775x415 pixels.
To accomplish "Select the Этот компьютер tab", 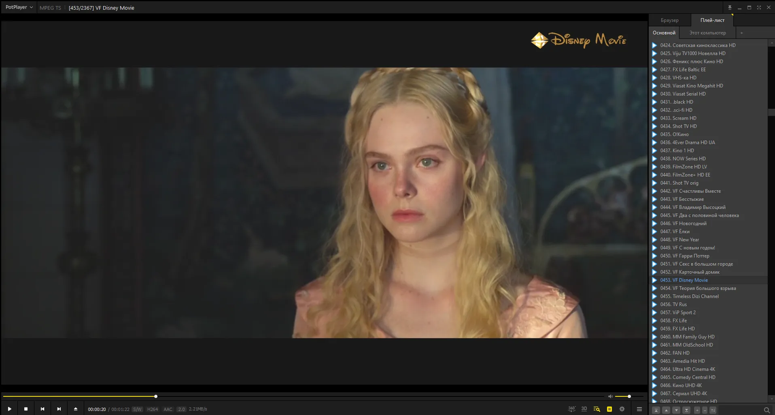I will coord(707,33).
